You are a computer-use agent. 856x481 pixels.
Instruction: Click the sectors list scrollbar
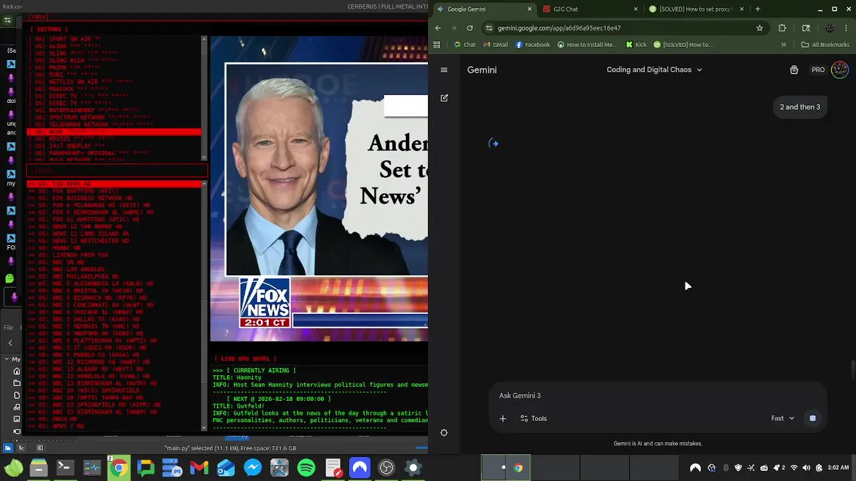[205, 98]
